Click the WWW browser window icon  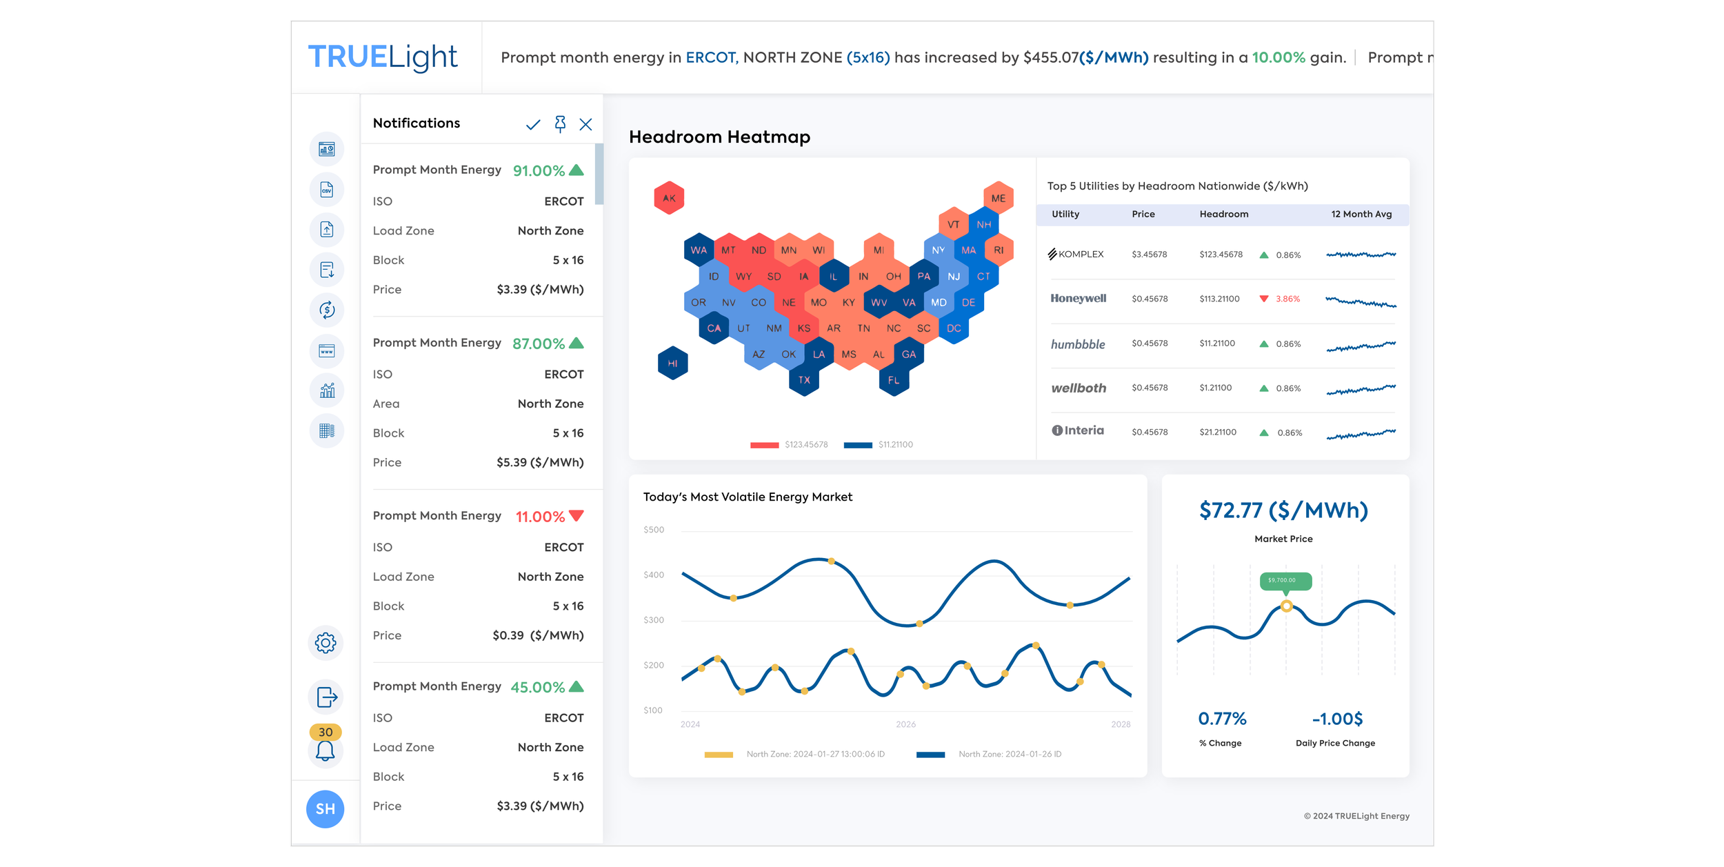coord(327,351)
